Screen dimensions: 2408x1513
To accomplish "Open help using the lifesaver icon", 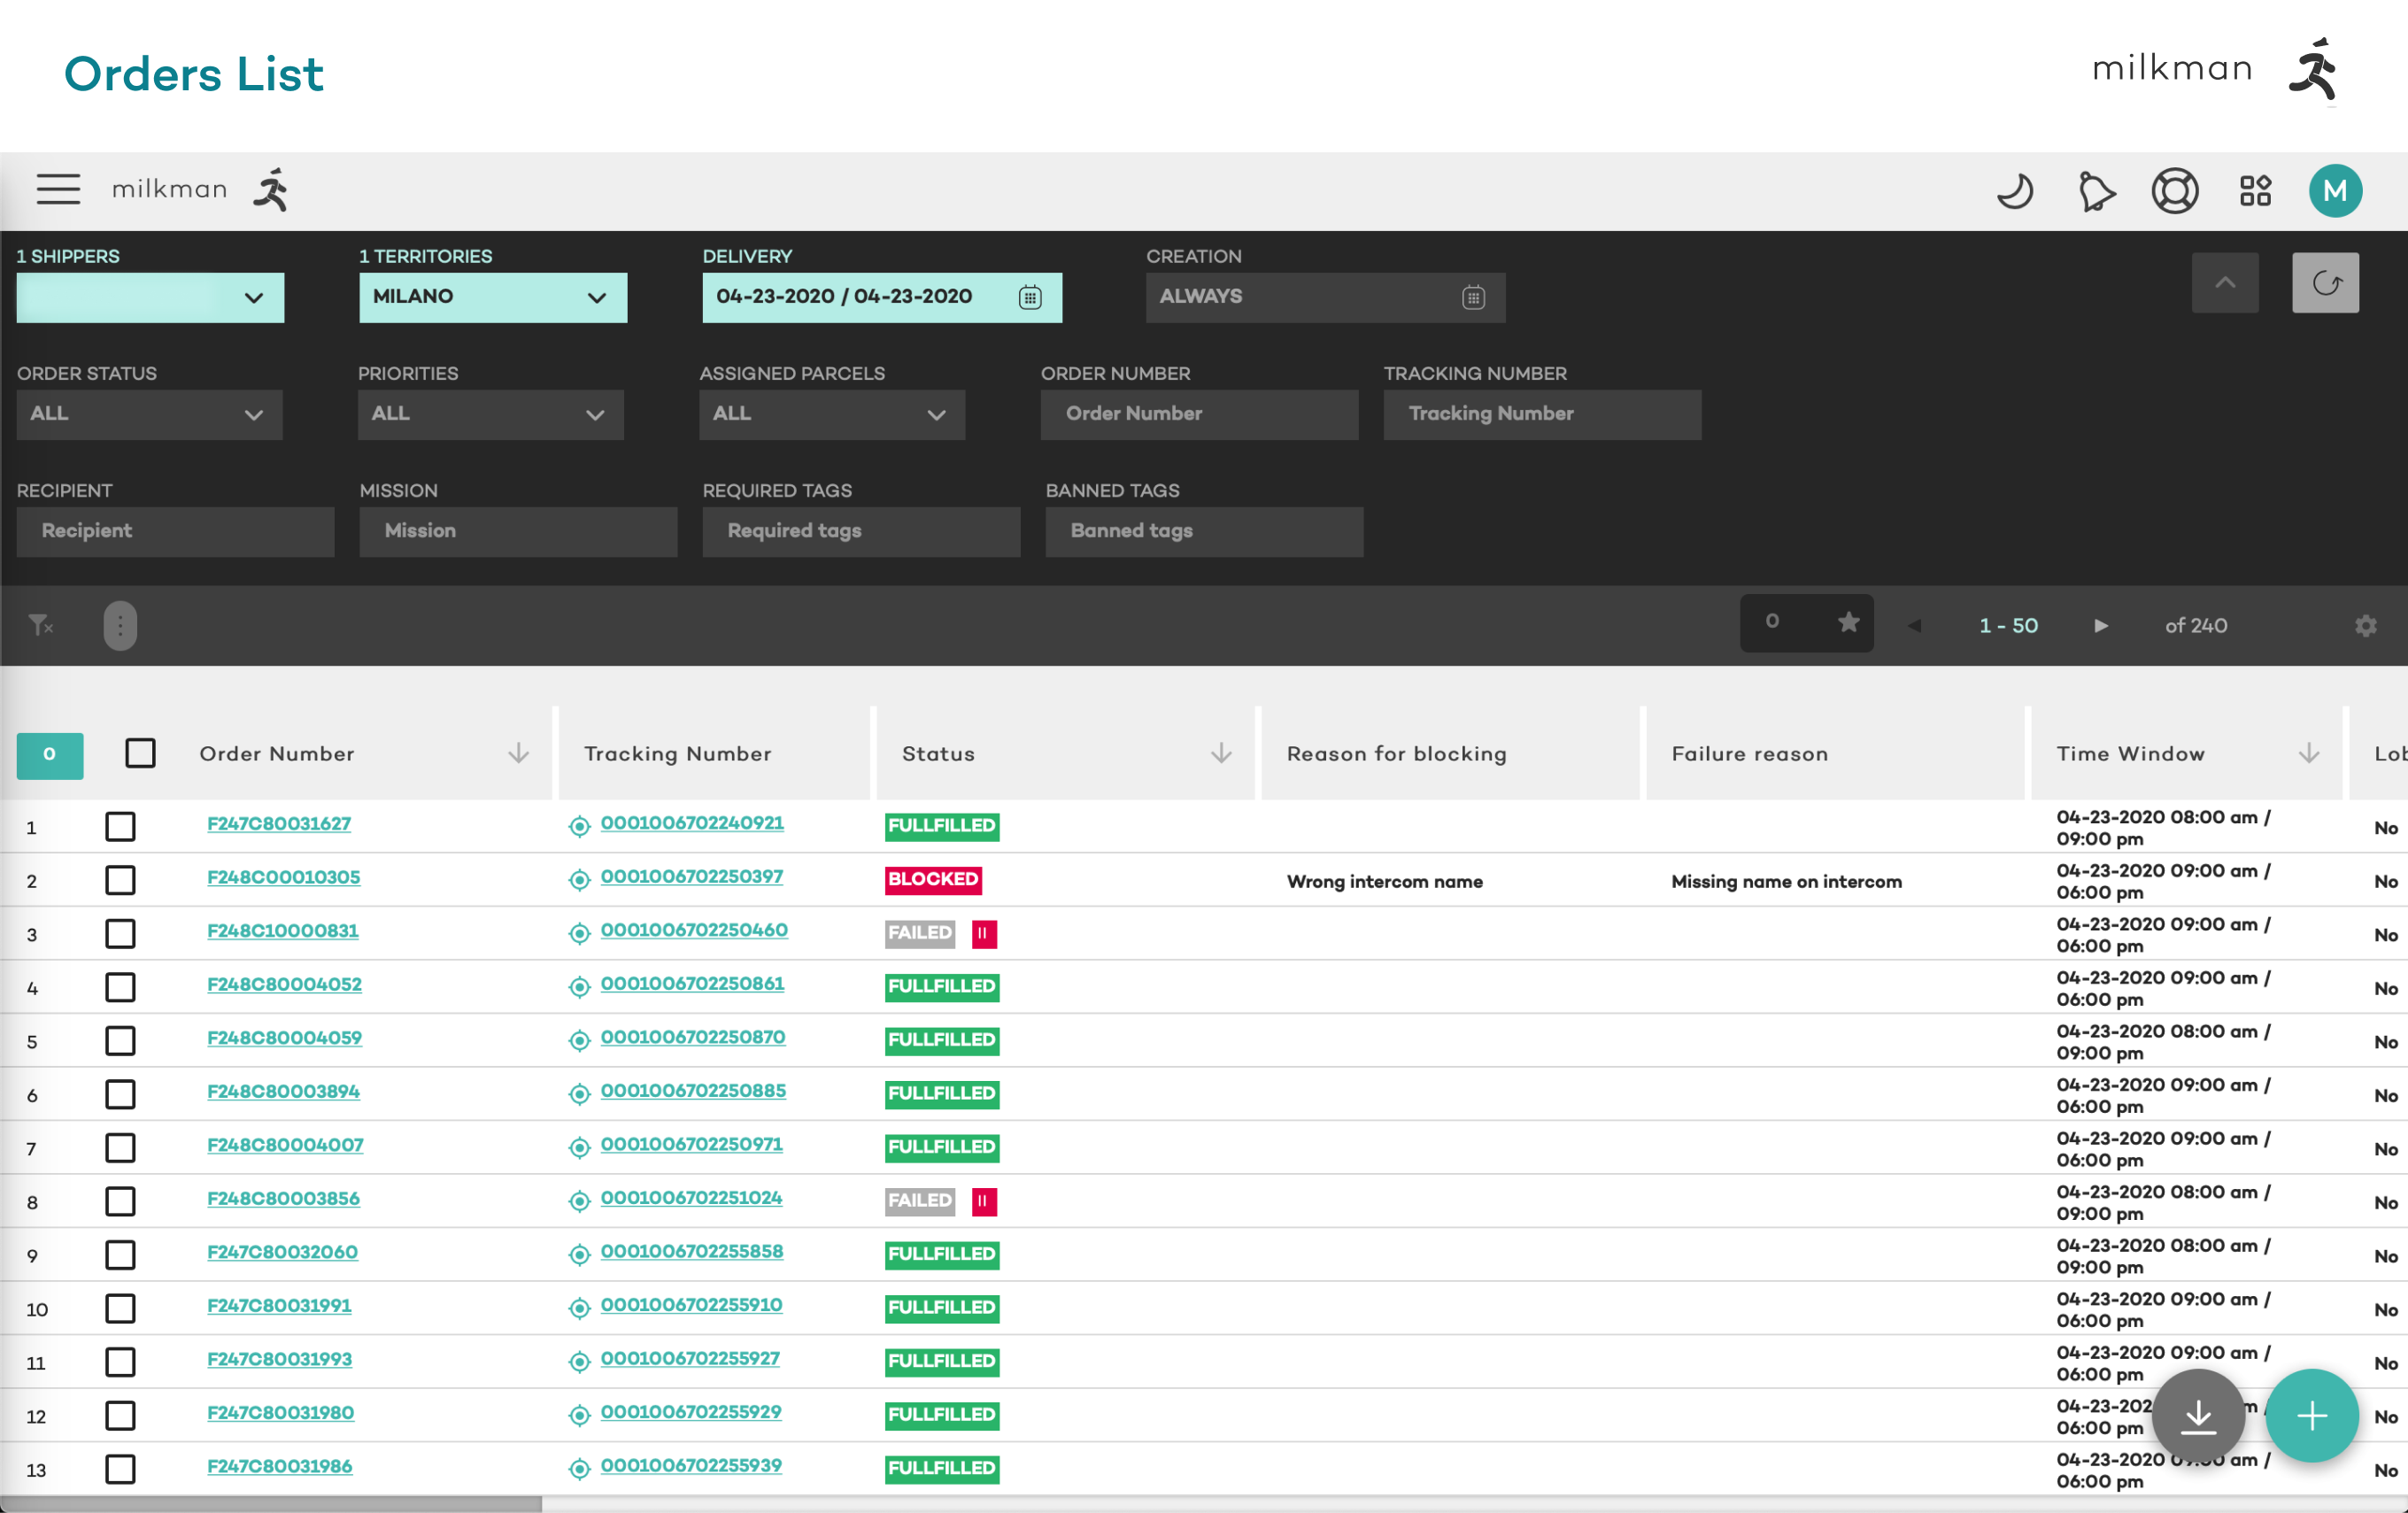I will (2177, 190).
